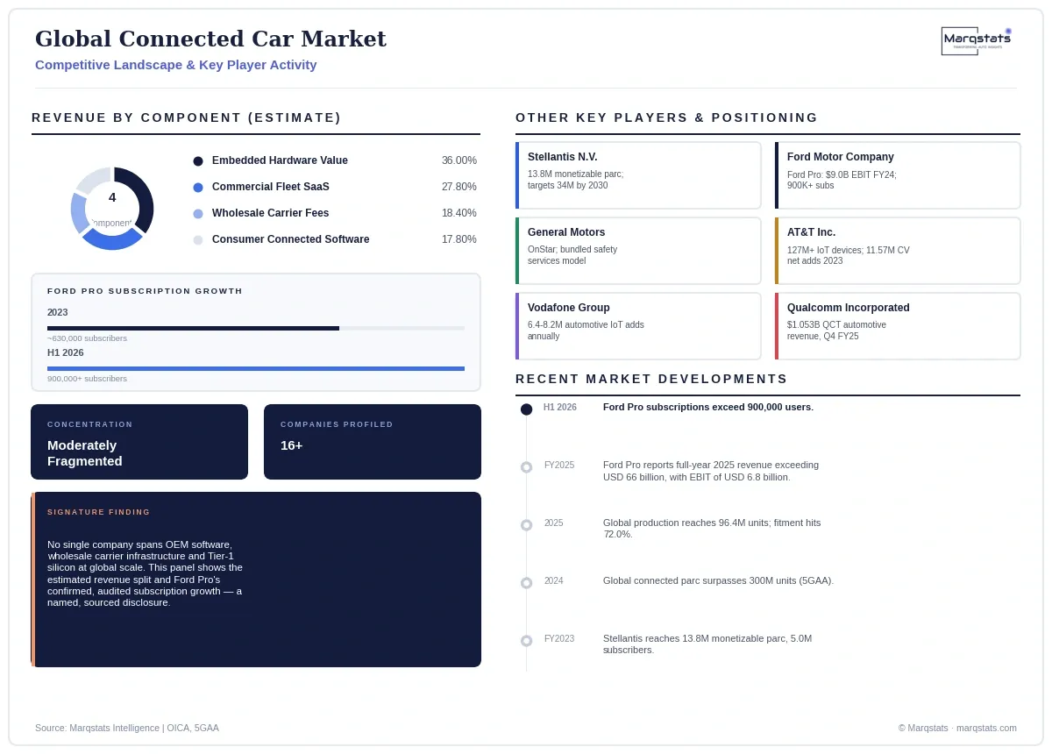
Task: Click the 17.80% value for Consumer Connected Software
Action: coord(459,239)
